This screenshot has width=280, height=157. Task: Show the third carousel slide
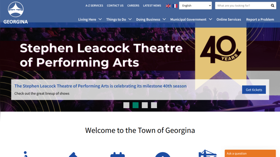click(145, 105)
